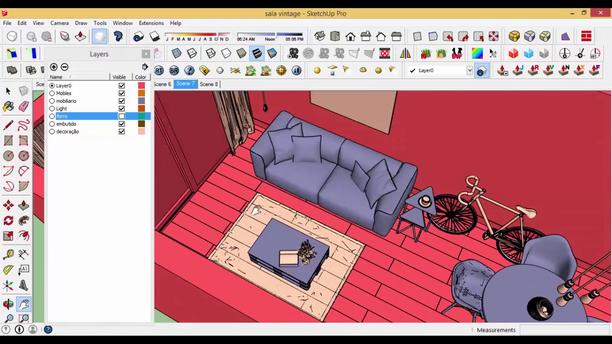Screen dimensions: 612x344
Task: Choose the Eraser tool
Action: pos(23,107)
